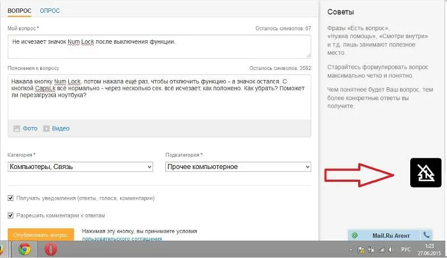Viewport: 447px width, 258px height.
Task: Click into the Пояснения к вопросу textarea
Action: [x=159, y=97]
